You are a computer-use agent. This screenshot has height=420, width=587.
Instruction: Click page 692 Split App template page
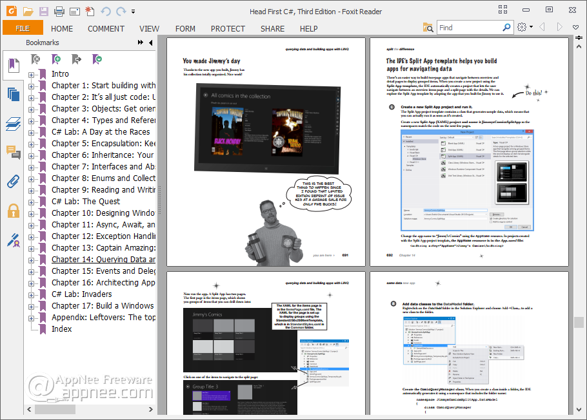click(x=469, y=152)
